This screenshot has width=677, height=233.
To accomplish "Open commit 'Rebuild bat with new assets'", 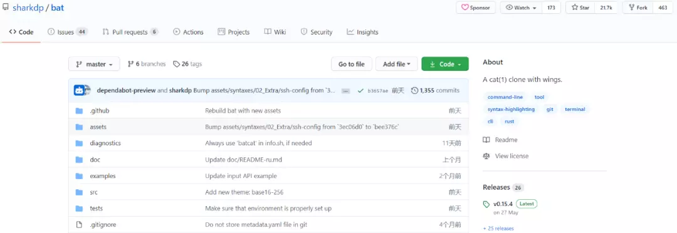I will click(x=243, y=111).
